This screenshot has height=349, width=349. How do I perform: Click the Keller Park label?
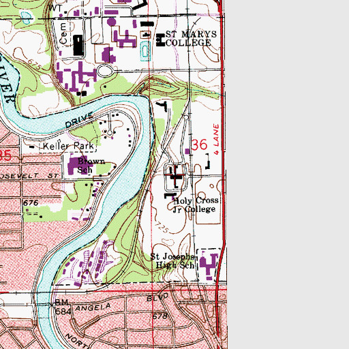pyautogui.click(x=68, y=146)
